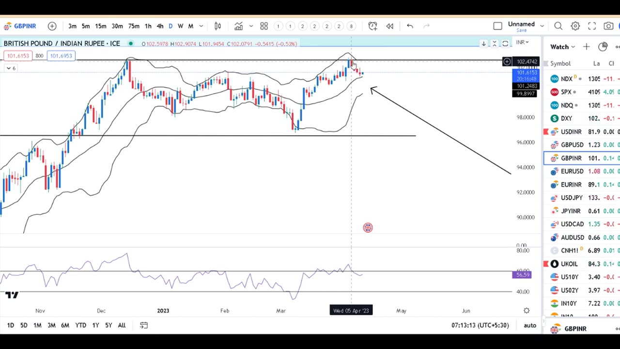Set date range to 5D
The width and height of the screenshot is (620, 349).
[x=24, y=325]
